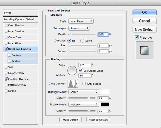161x128 pixels.
Task: Enable the Drop Shadow checkbox
Action: click(x=6, y=25)
